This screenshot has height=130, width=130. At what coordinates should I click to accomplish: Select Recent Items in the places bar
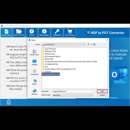34,52
